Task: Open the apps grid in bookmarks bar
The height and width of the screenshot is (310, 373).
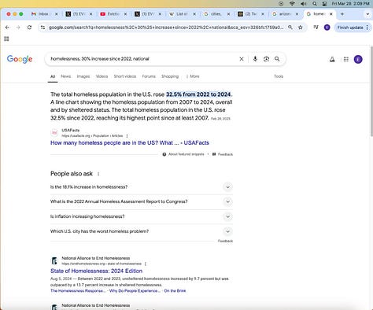Action: (x=6, y=39)
